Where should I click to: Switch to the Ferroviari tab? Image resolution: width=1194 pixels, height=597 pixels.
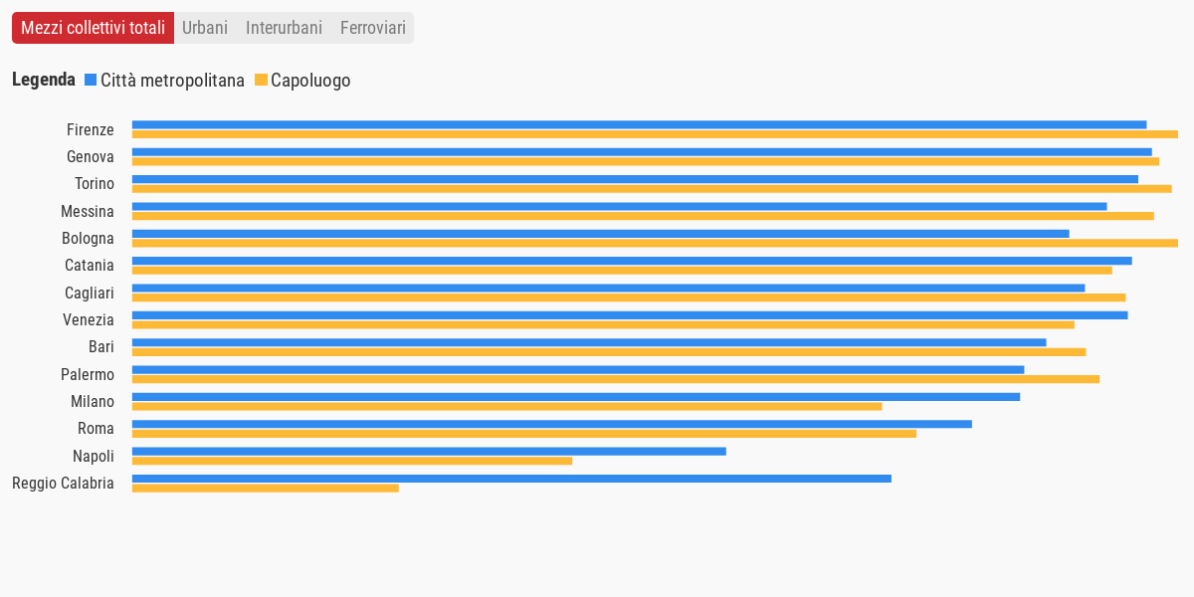click(x=373, y=28)
